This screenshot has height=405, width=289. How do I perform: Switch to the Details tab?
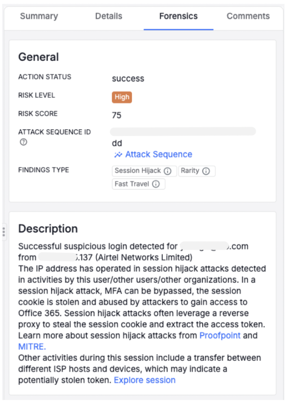point(108,16)
